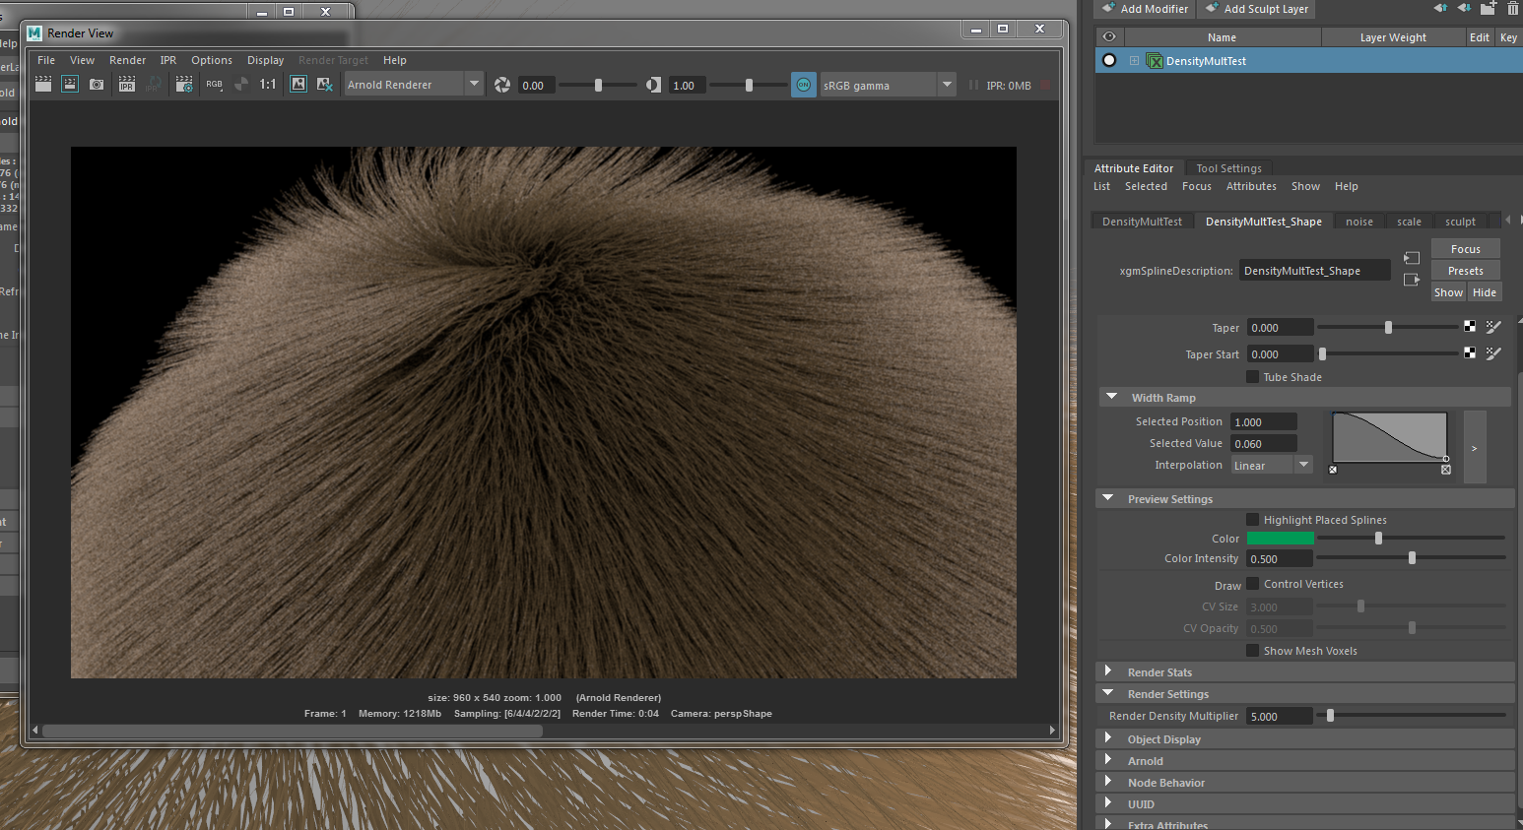Expand Render Stats section
This screenshot has height=830, width=1523.
[1108, 671]
